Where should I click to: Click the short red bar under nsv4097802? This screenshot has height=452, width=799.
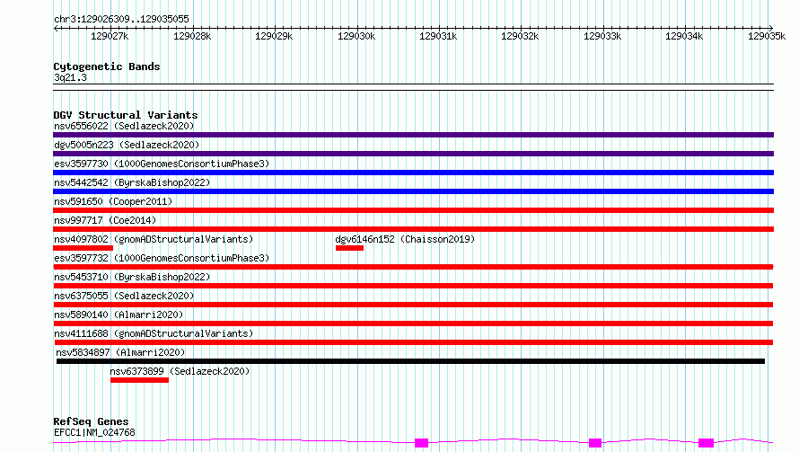(x=83, y=248)
